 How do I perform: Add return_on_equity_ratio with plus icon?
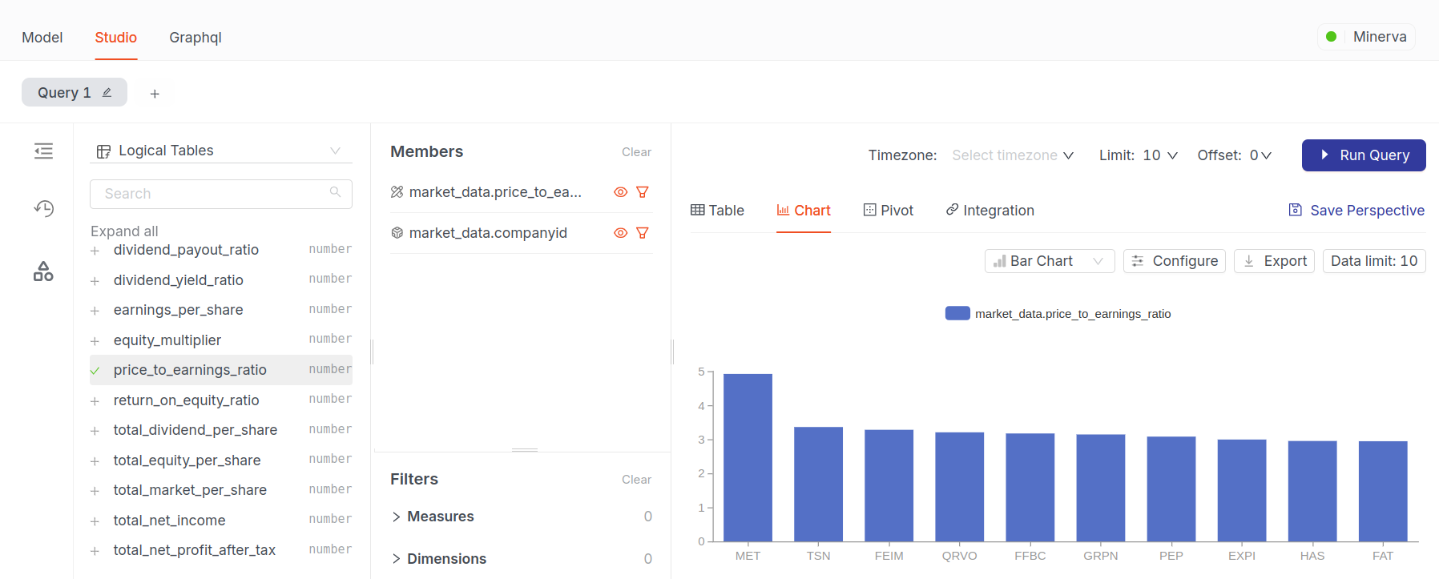tap(95, 401)
